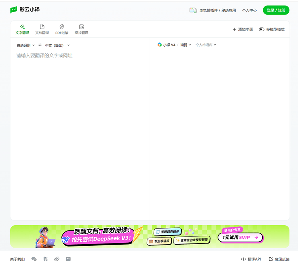This screenshot has width=298, height=267.
Task: Click the 小译 V4 model icon
Action: [159, 45]
